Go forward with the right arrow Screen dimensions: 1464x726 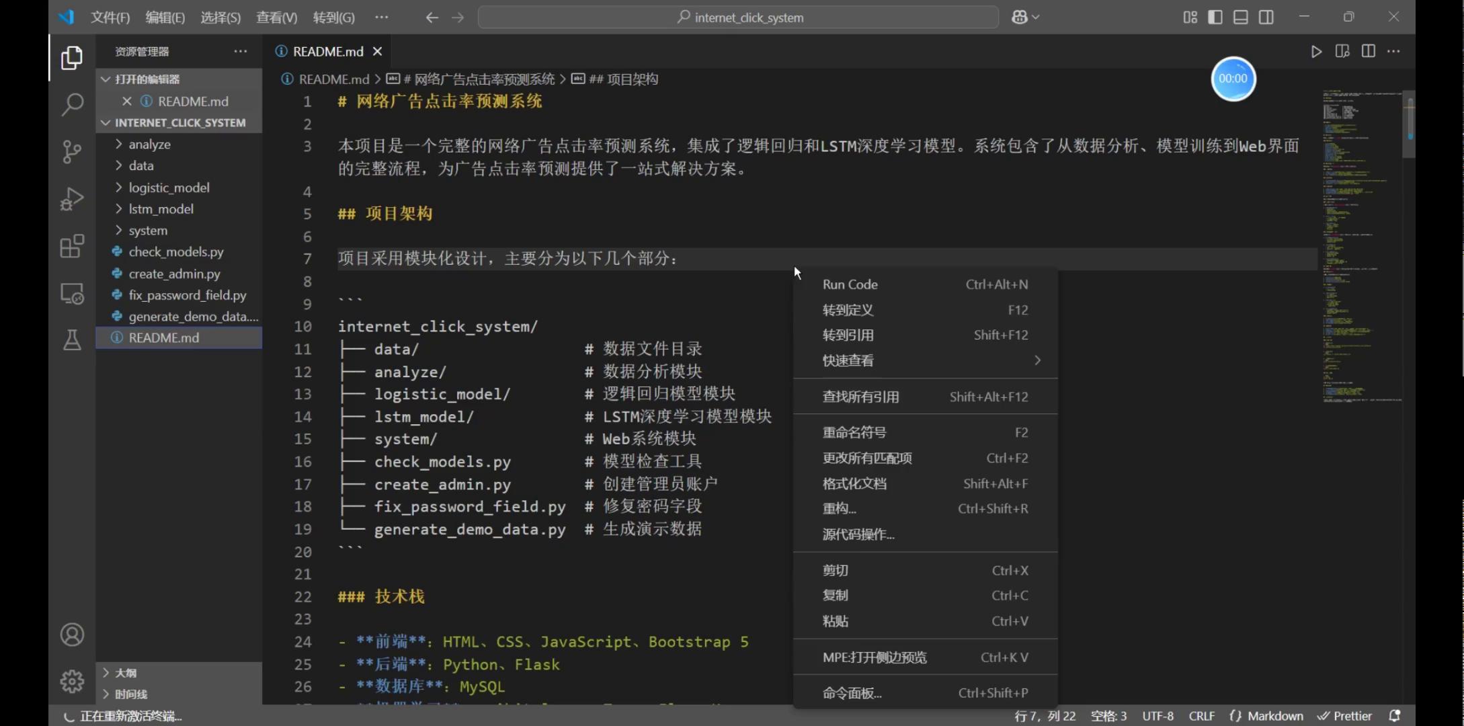click(x=458, y=17)
